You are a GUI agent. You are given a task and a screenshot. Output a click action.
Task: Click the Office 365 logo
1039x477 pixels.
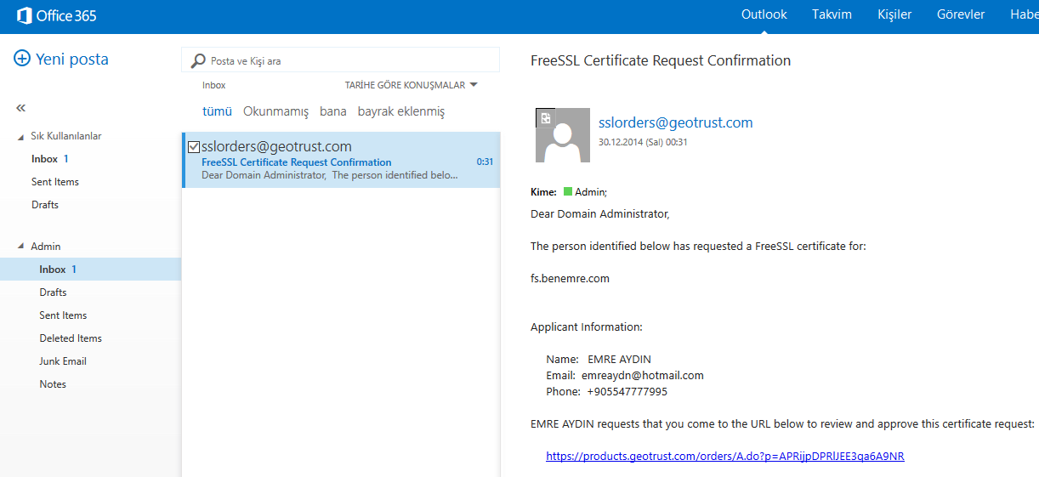(56, 15)
